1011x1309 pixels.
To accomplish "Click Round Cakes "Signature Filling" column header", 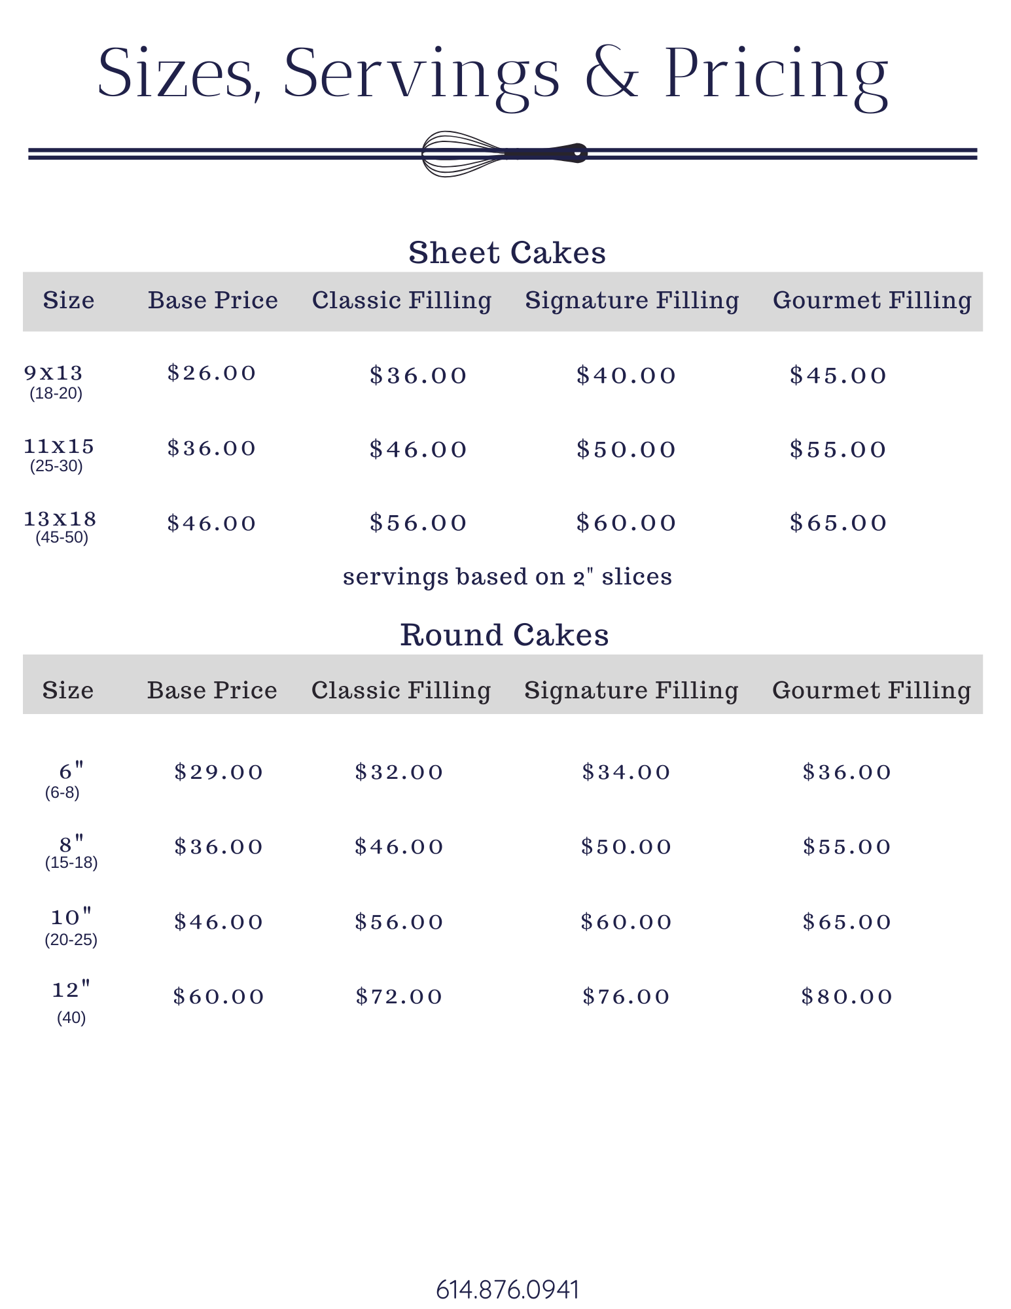I will pyautogui.click(x=631, y=690).
